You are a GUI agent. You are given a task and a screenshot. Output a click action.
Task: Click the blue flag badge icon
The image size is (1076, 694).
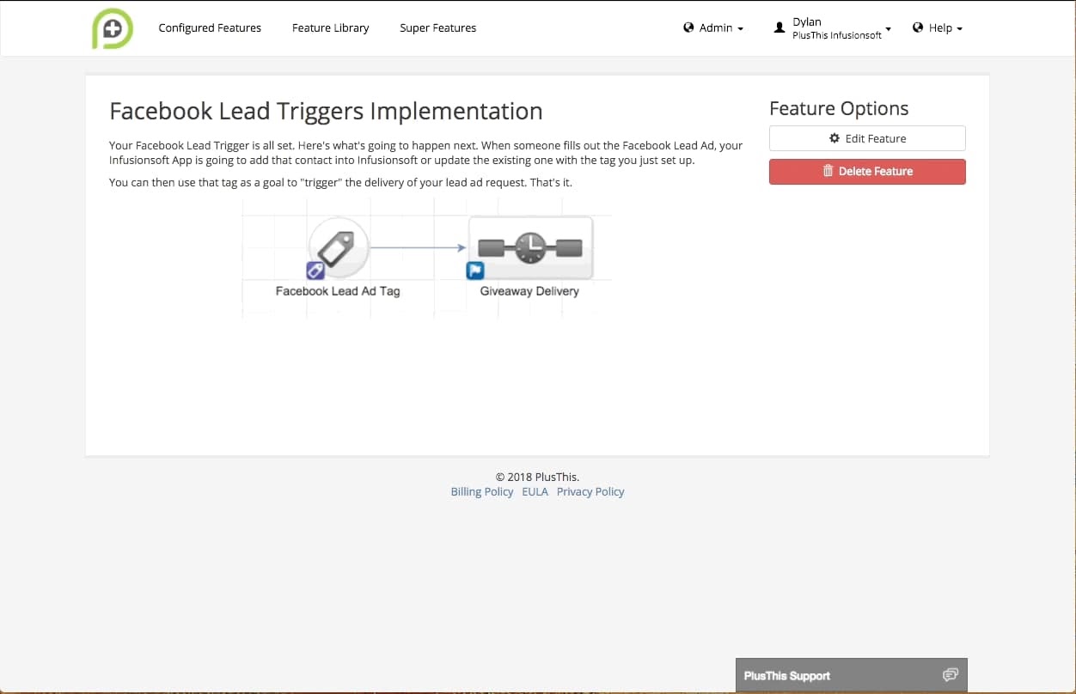pos(474,271)
